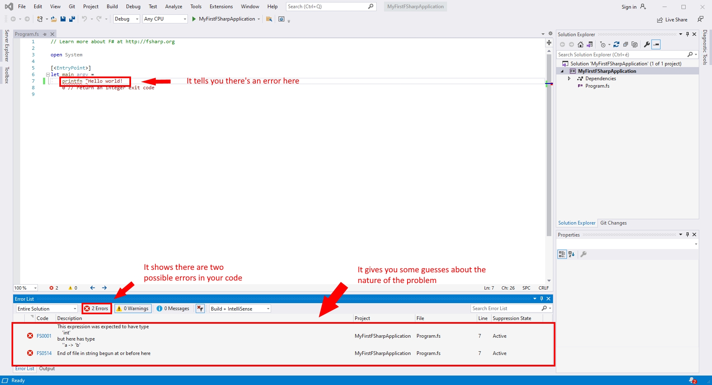Open the Analyze menu
The width and height of the screenshot is (712, 385).
(x=173, y=7)
